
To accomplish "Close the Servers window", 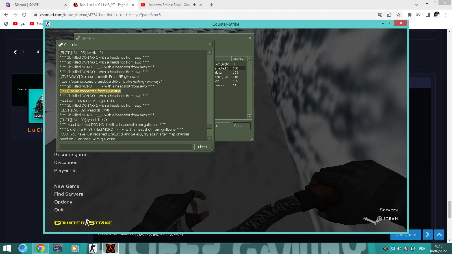I will pos(250,38).
